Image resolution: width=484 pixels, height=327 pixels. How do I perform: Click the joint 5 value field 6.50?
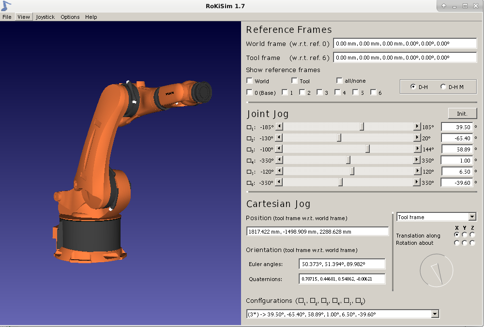[x=457, y=171]
